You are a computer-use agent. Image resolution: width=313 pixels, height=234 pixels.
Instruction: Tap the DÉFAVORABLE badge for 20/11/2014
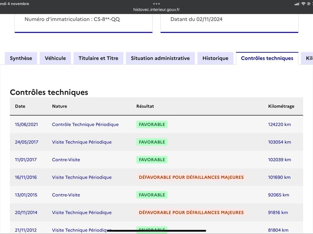pyautogui.click(x=191, y=212)
